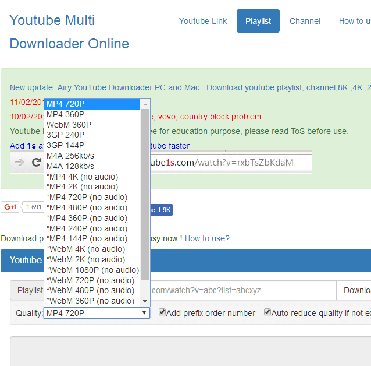
Task: Select *MP4 480P (no audio) option
Action: (92, 208)
